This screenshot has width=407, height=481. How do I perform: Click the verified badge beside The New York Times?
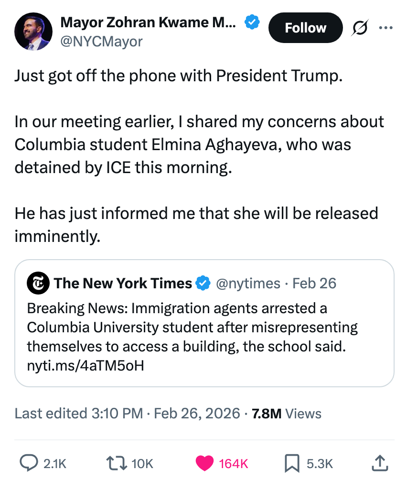[x=203, y=284]
